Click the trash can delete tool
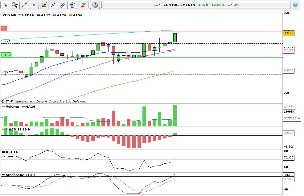304x196 pixels. coord(72,5)
